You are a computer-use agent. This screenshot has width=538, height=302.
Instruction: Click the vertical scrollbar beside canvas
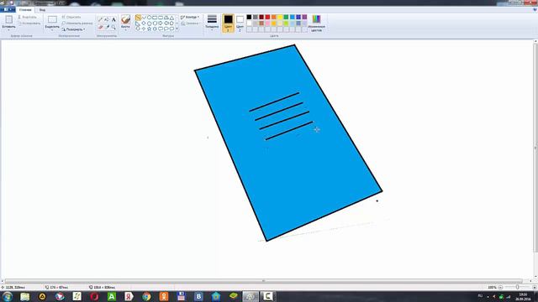click(535, 148)
